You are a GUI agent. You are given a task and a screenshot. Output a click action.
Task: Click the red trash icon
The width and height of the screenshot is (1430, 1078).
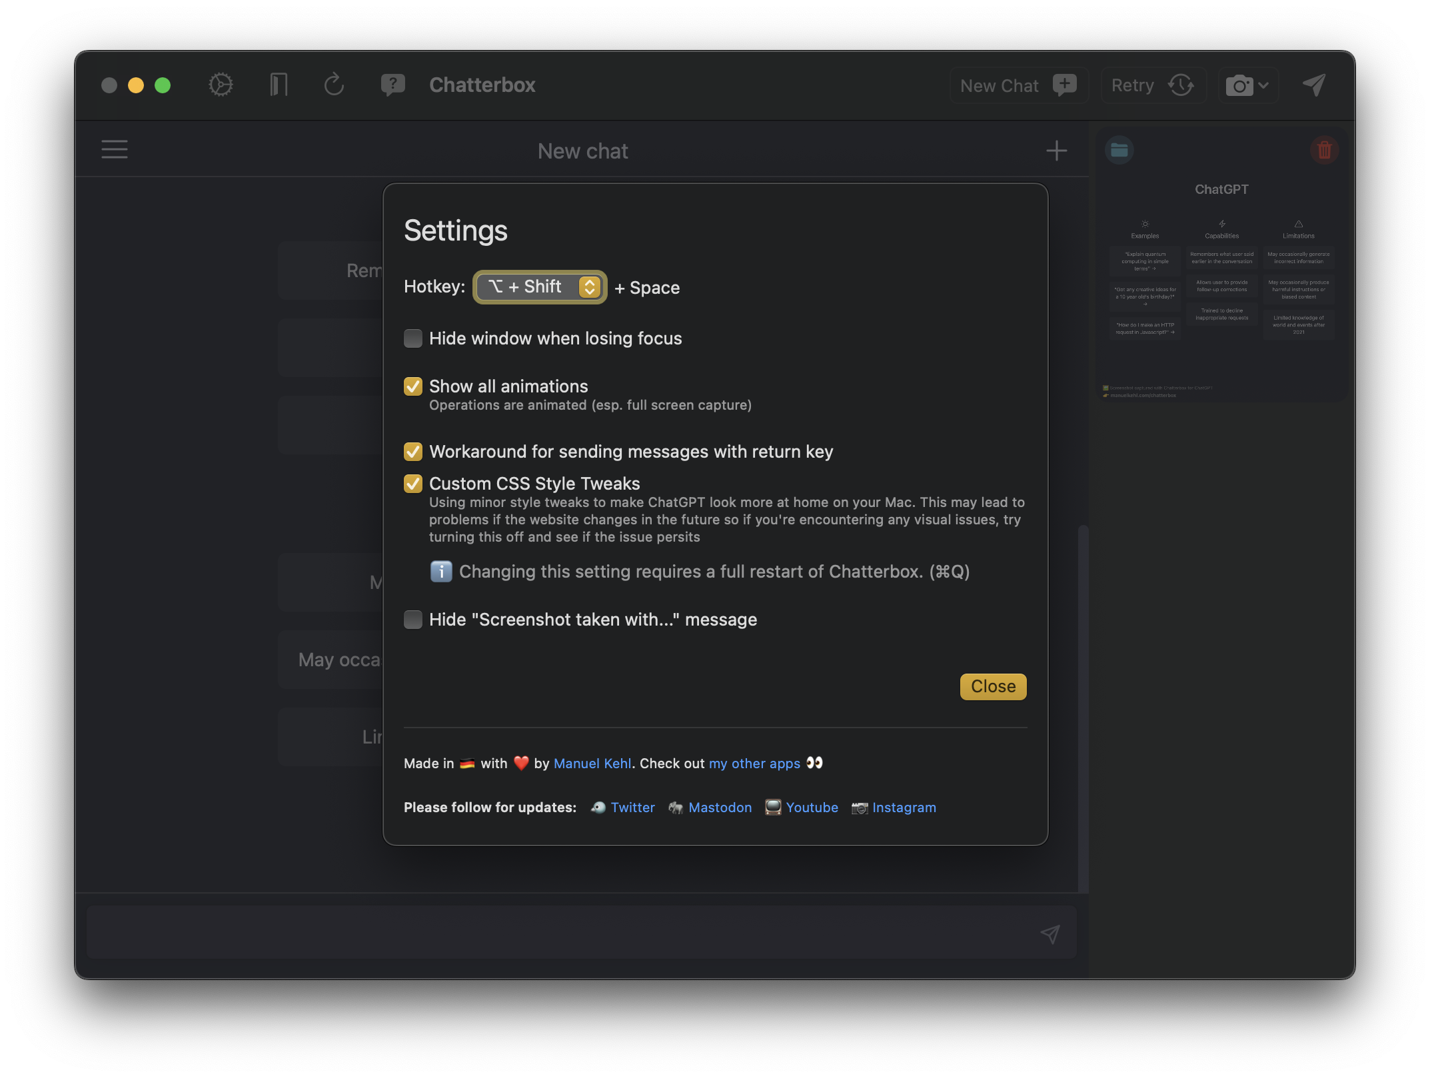pyautogui.click(x=1324, y=151)
